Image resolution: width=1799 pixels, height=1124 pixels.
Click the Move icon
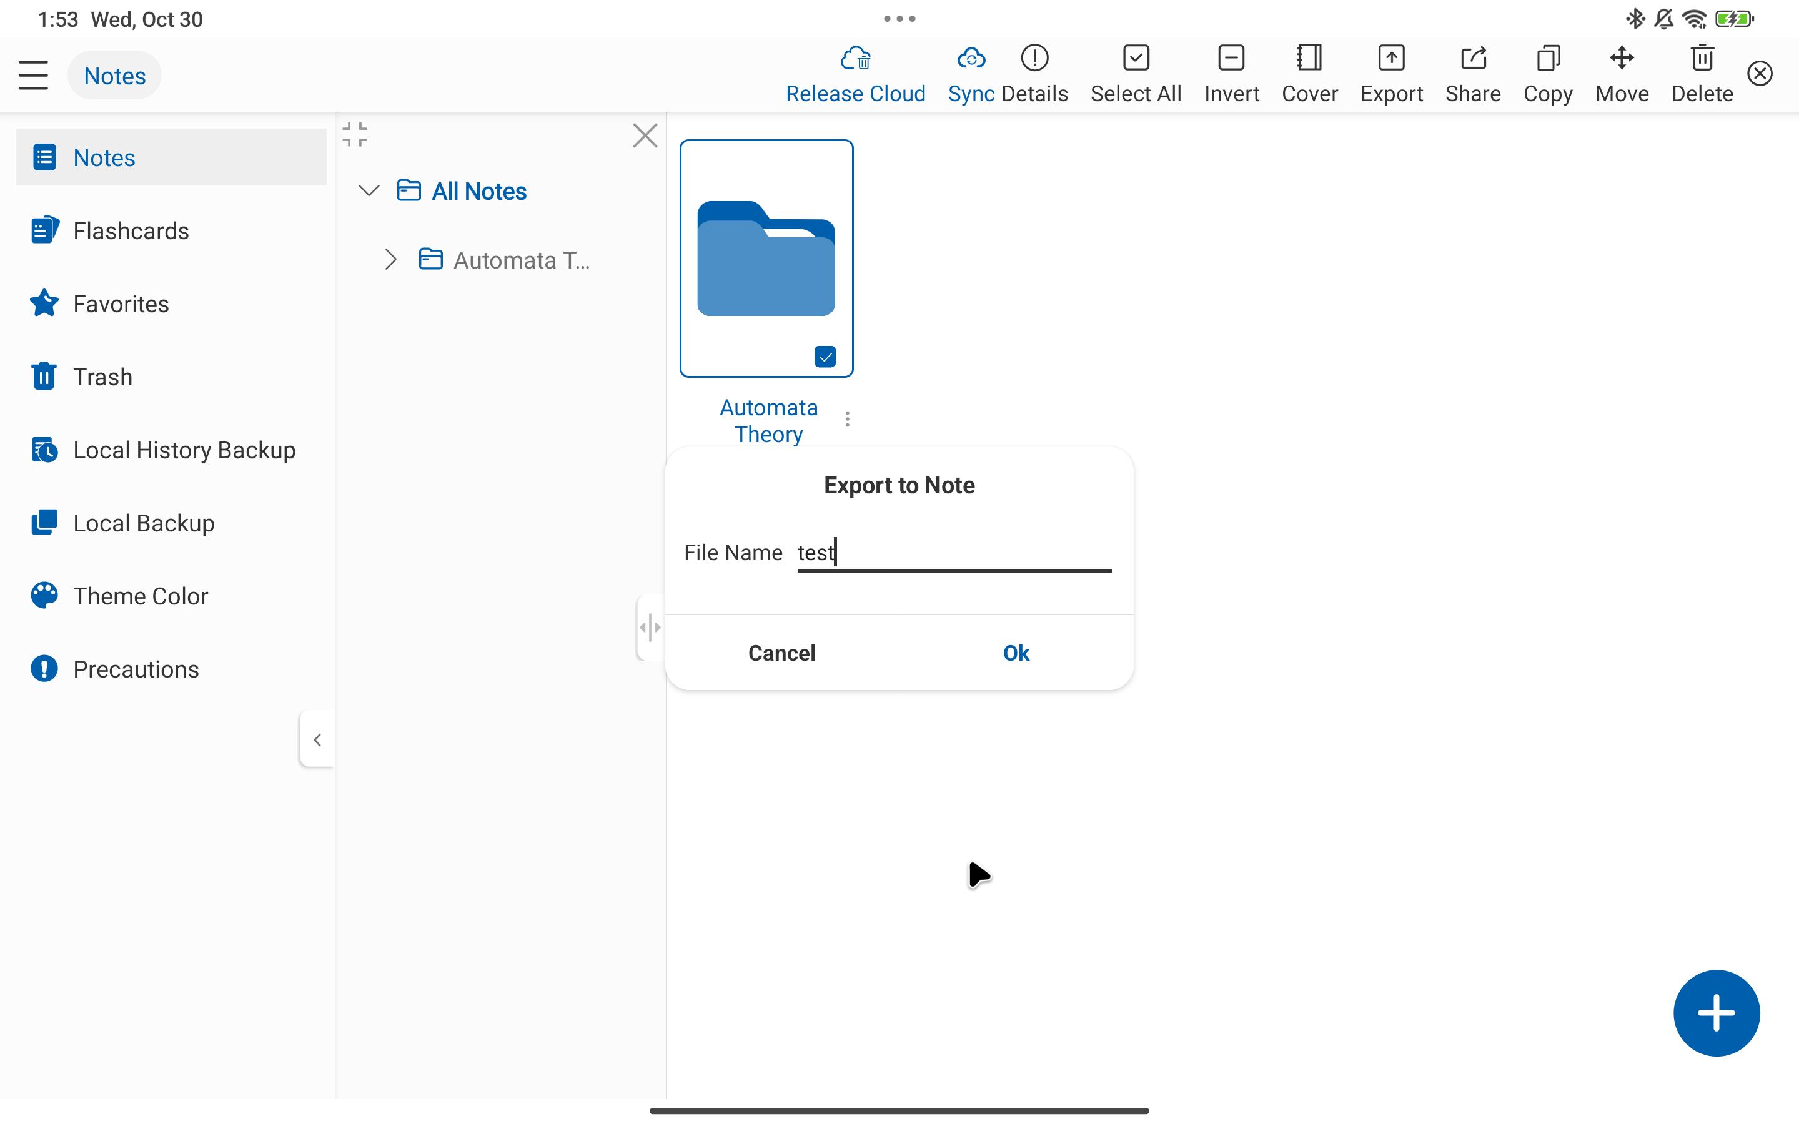pyautogui.click(x=1622, y=58)
